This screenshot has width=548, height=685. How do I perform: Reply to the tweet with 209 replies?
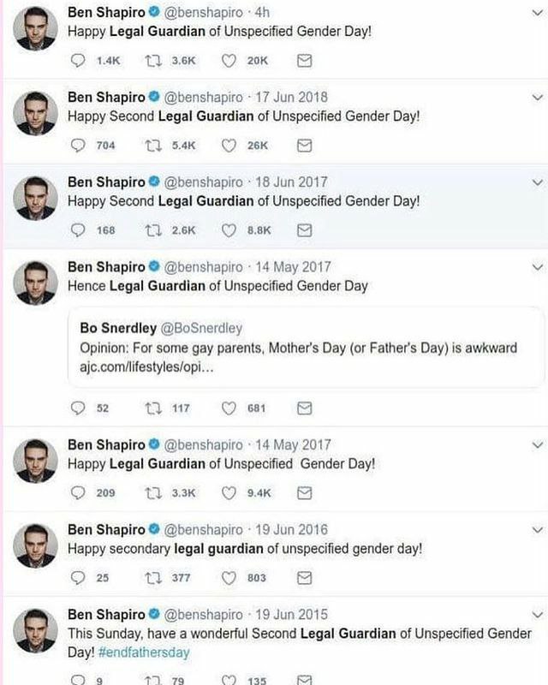(78, 493)
